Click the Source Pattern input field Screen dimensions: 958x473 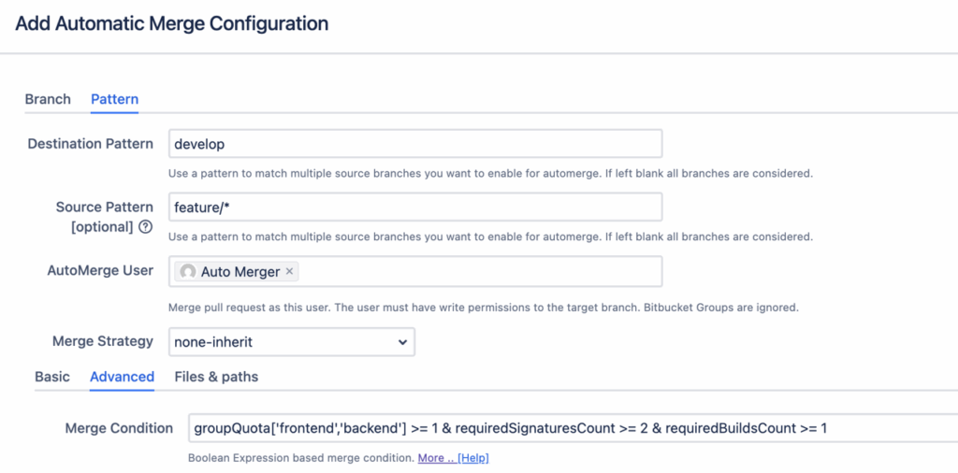(x=415, y=207)
